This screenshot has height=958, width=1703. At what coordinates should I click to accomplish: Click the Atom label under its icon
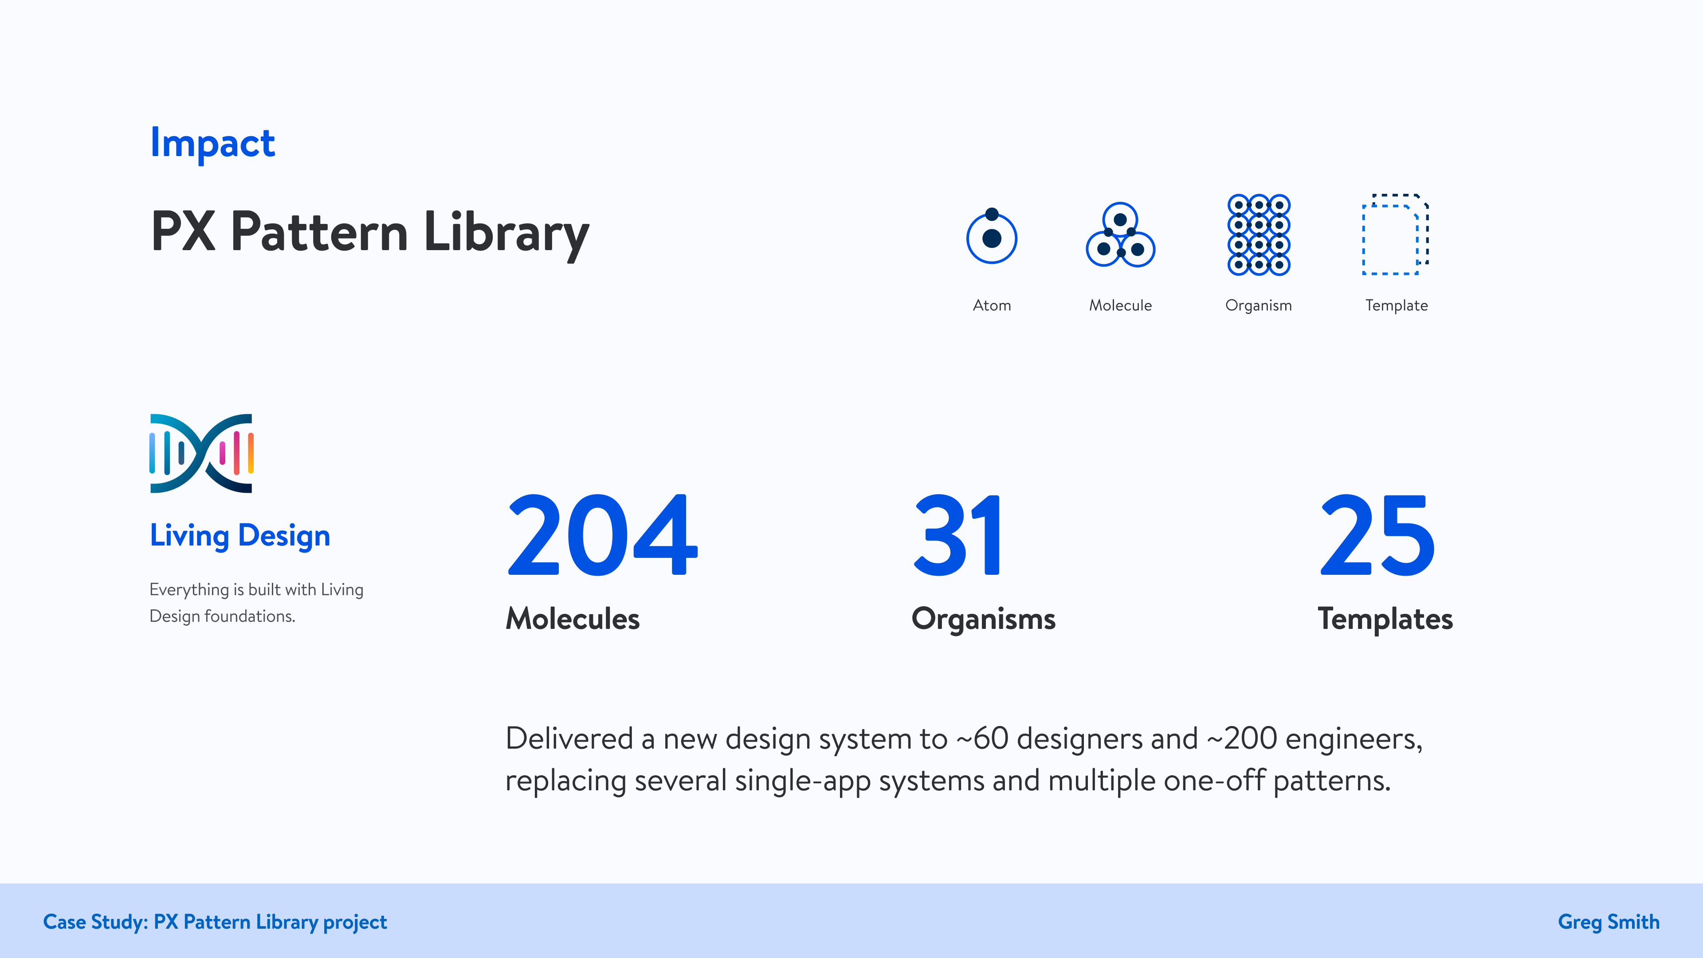(992, 305)
